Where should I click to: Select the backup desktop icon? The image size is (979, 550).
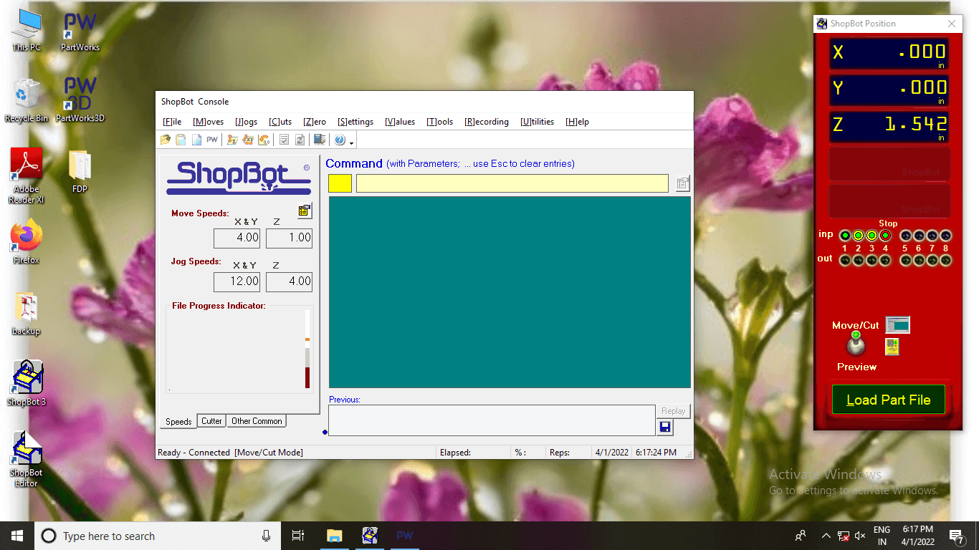(27, 314)
